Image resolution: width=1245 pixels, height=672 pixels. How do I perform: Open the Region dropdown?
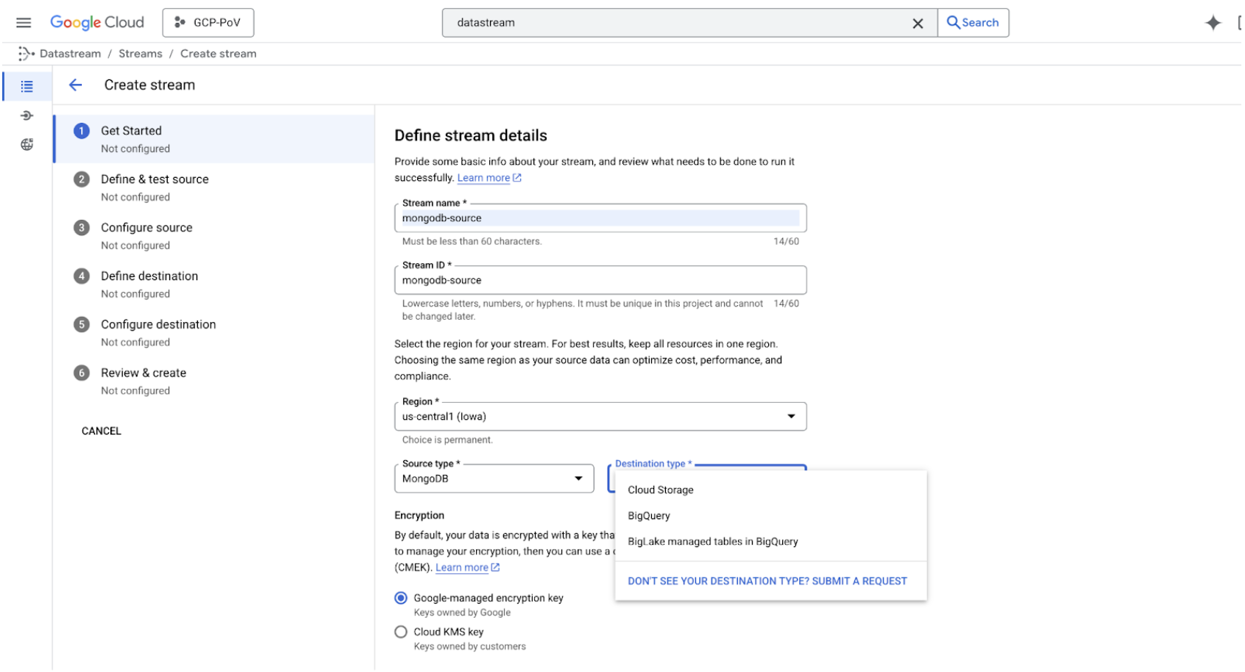[x=791, y=416]
